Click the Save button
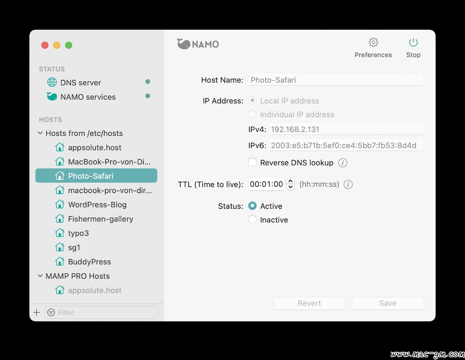Screen dimensions: 465x360 pyautogui.click(x=388, y=303)
